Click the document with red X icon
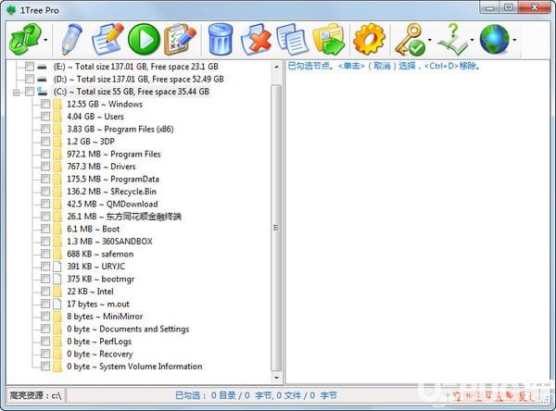This screenshot has height=411, width=556. [256, 39]
